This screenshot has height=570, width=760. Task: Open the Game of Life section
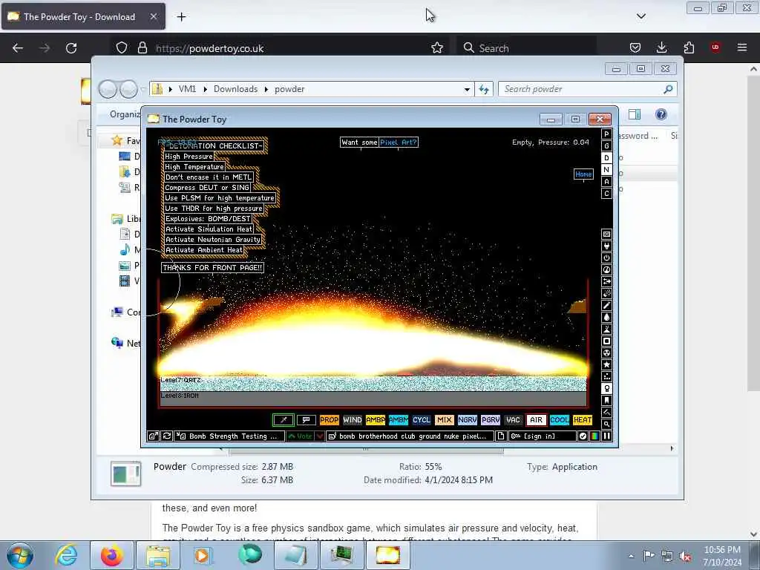606,376
